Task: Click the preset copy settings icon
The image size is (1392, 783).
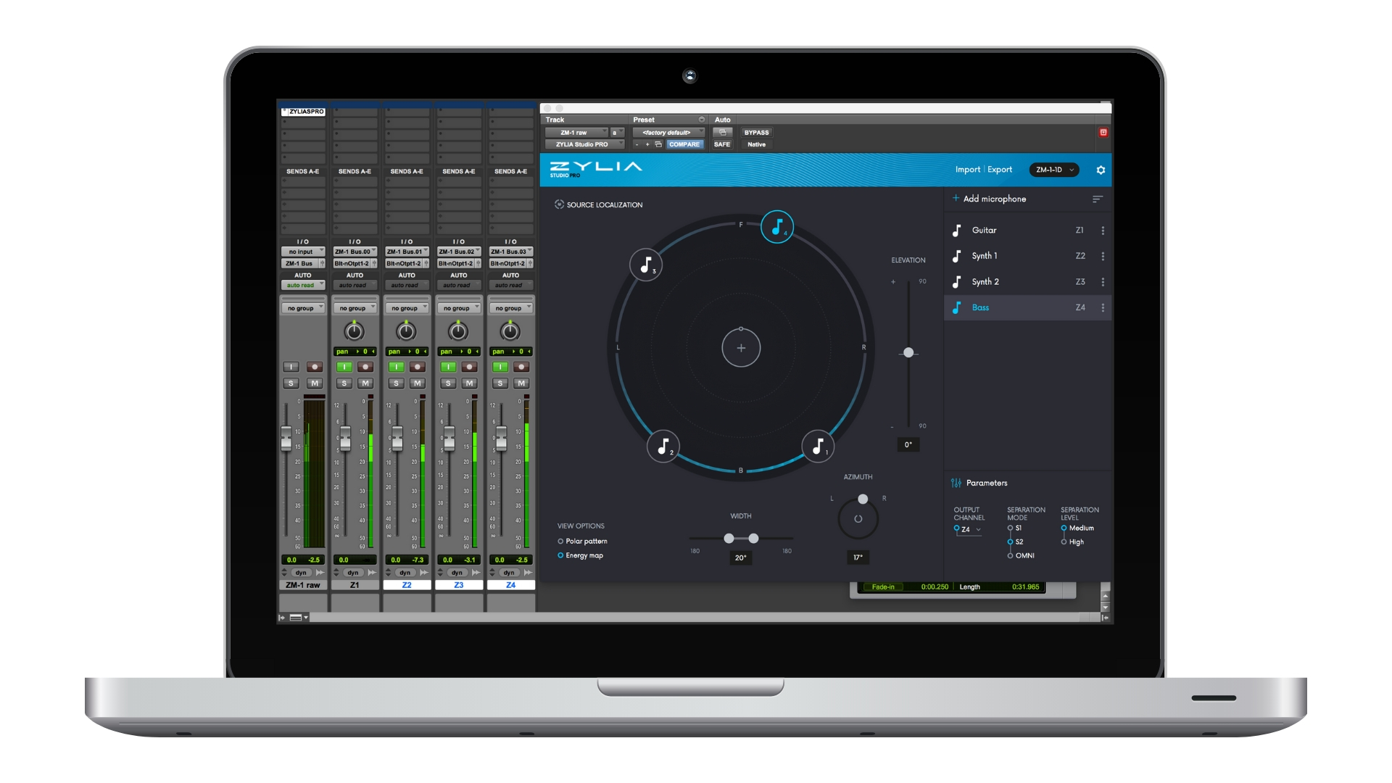Action: (658, 144)
